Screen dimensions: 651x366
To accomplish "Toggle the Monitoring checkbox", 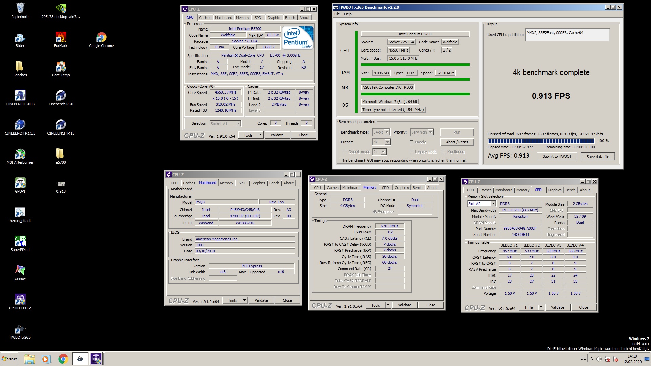I will click(444, 152).
